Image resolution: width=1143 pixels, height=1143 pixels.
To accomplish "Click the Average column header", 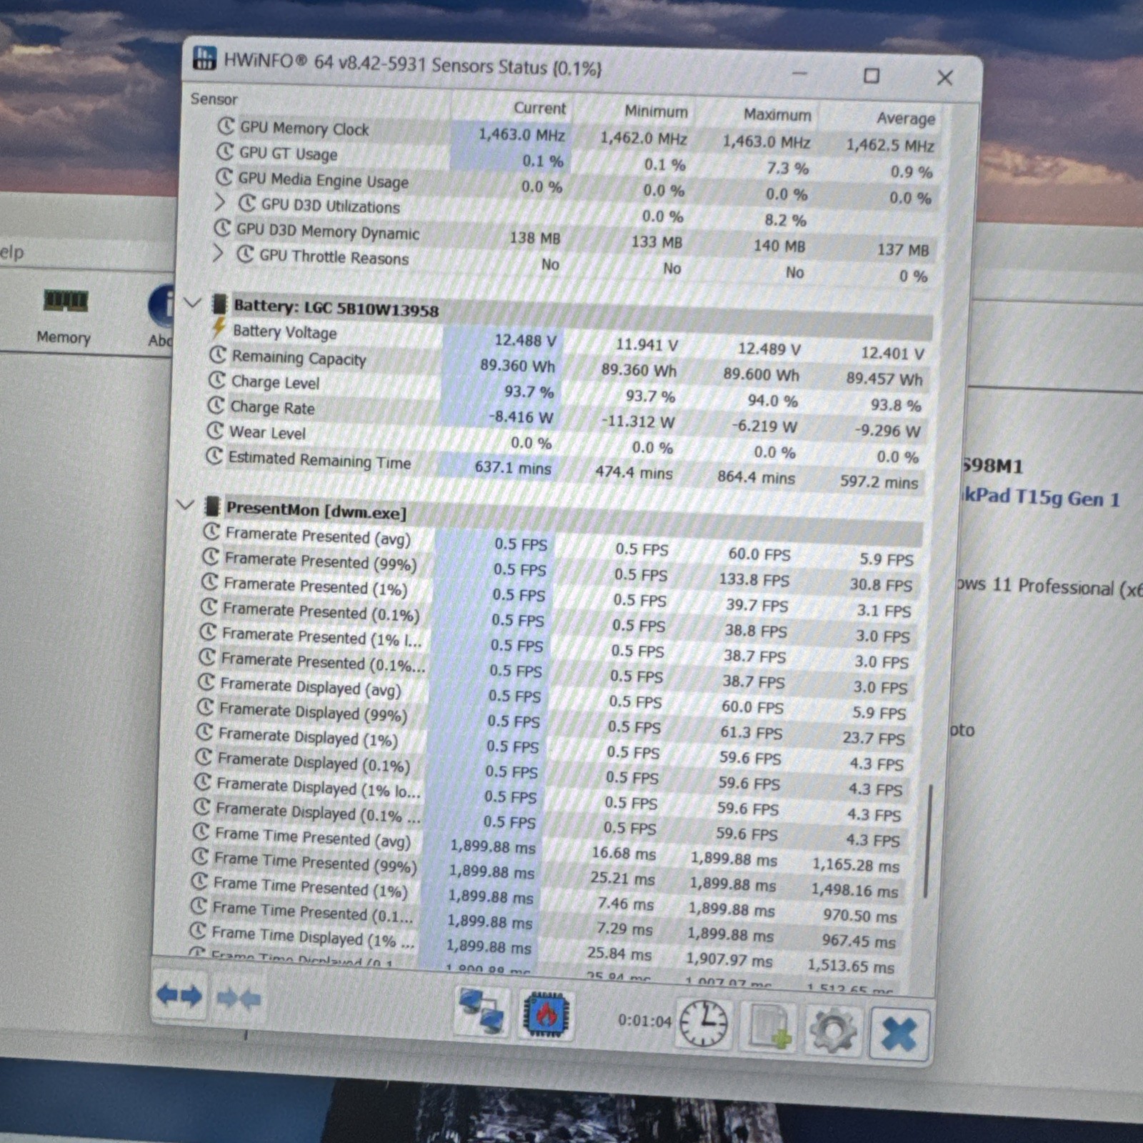I will point(905,118).
